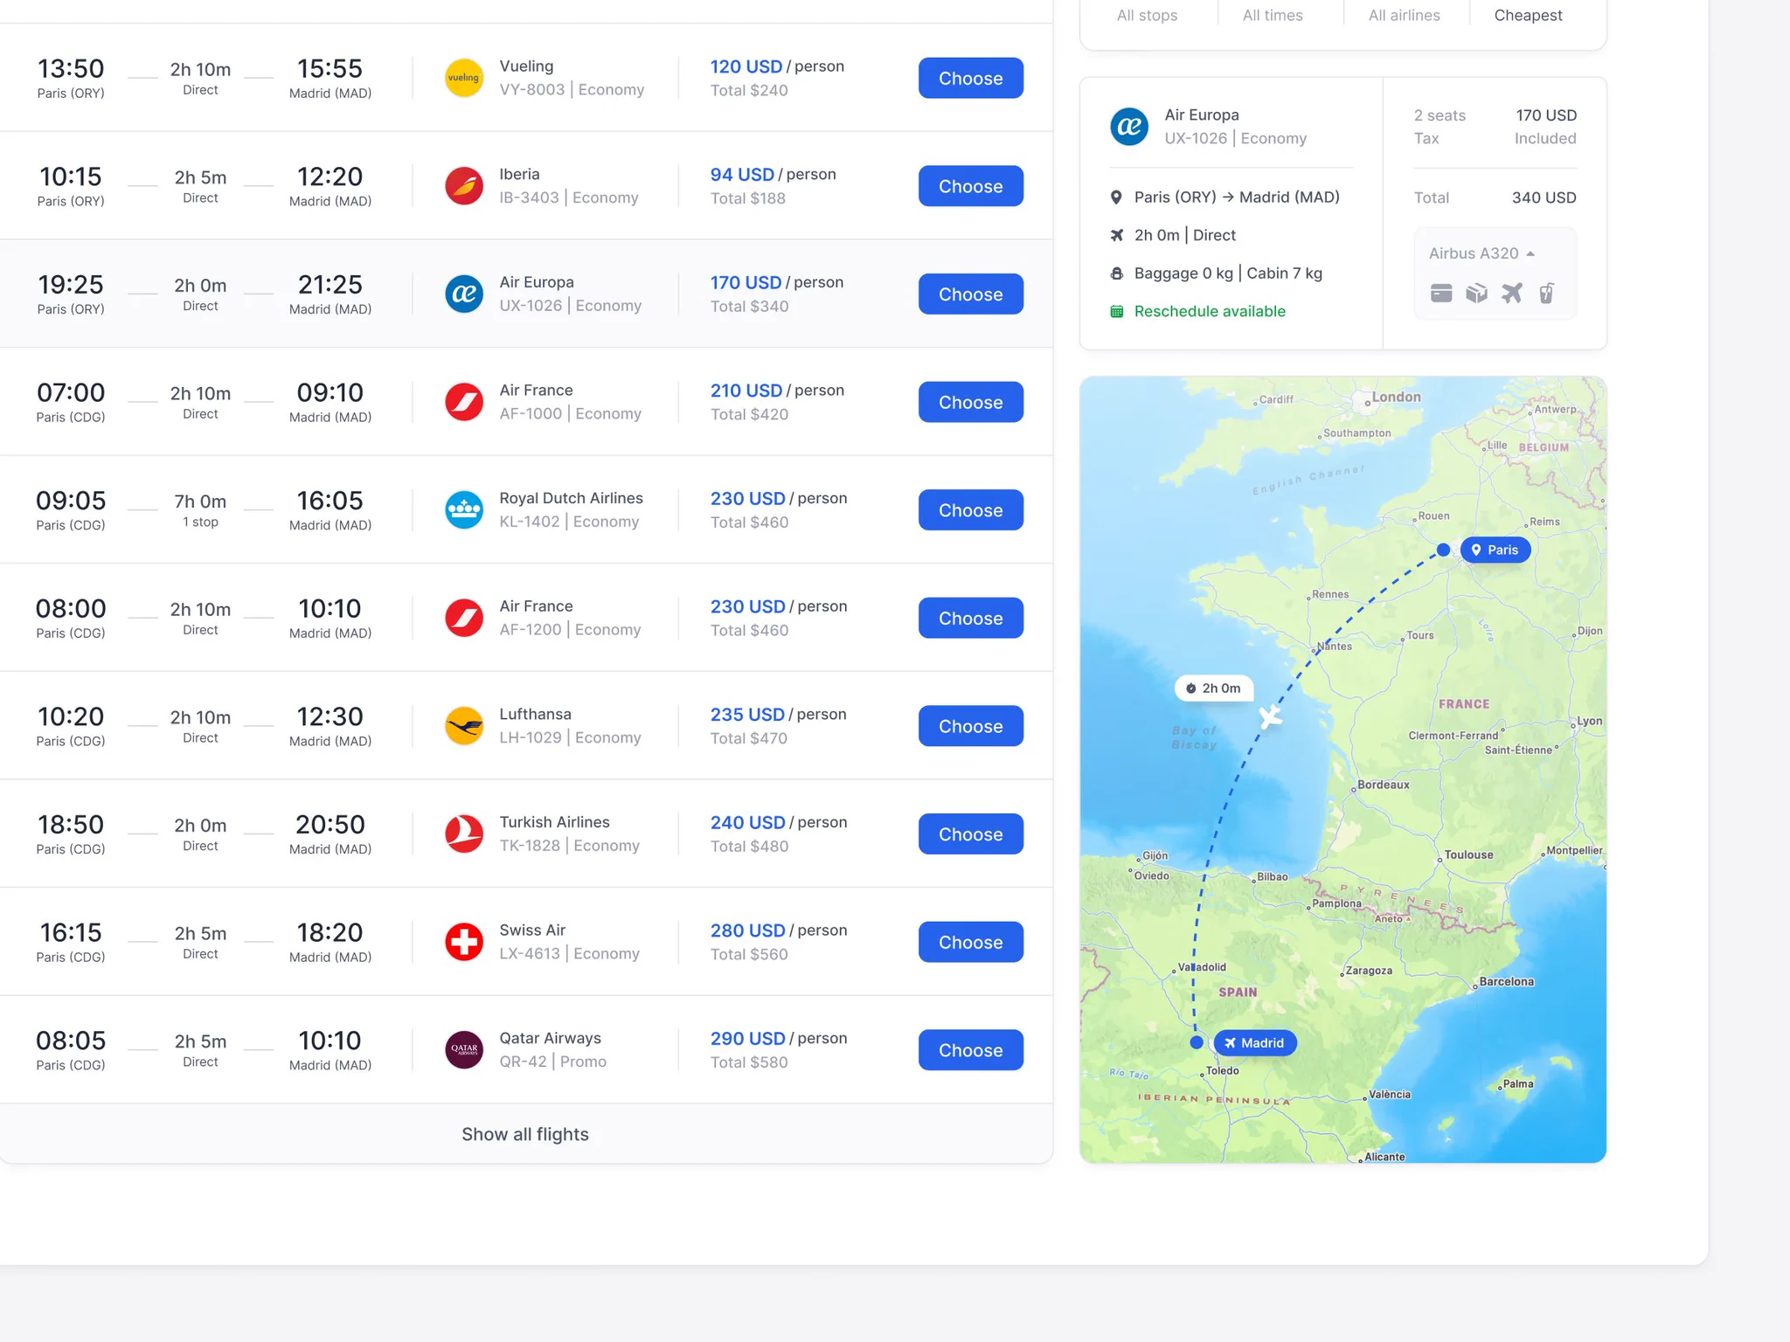Open the All airlines filter dropdown
Viewport: 1790px width, 1342px height.
tap(1404, 15)
